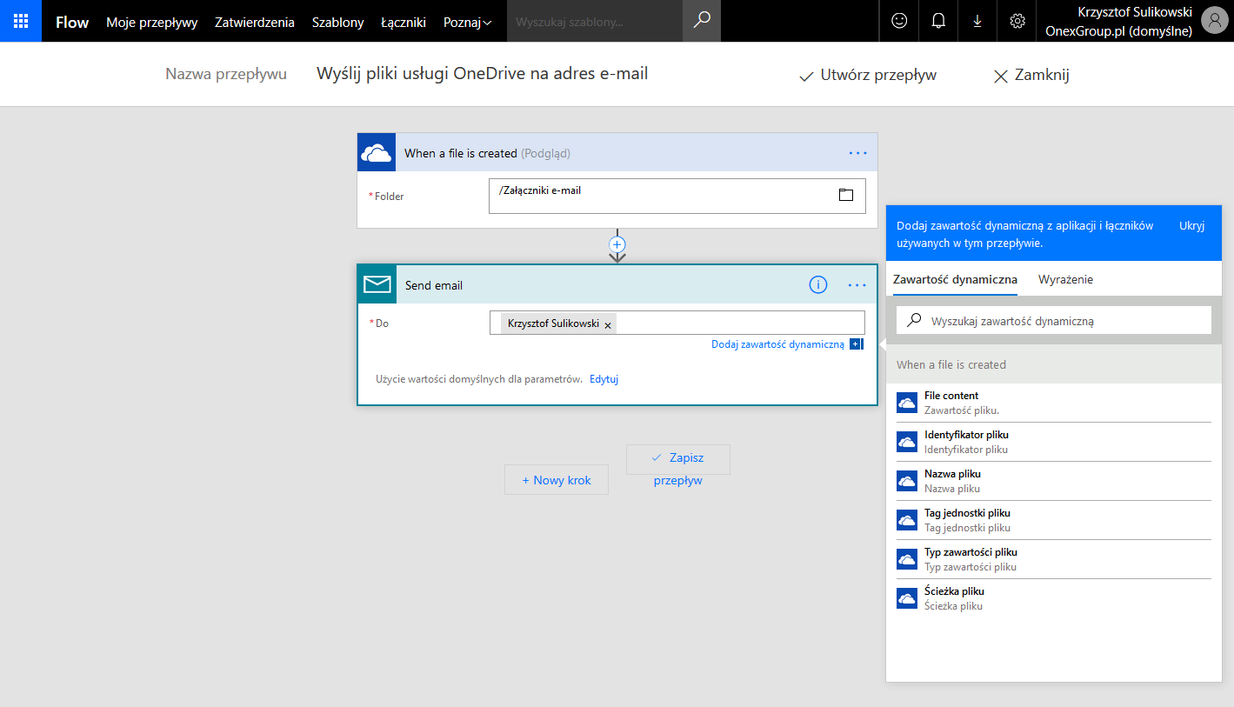Open the user account avatar
Viewport: 1234px width, 707px height.
coord(1214,21)
